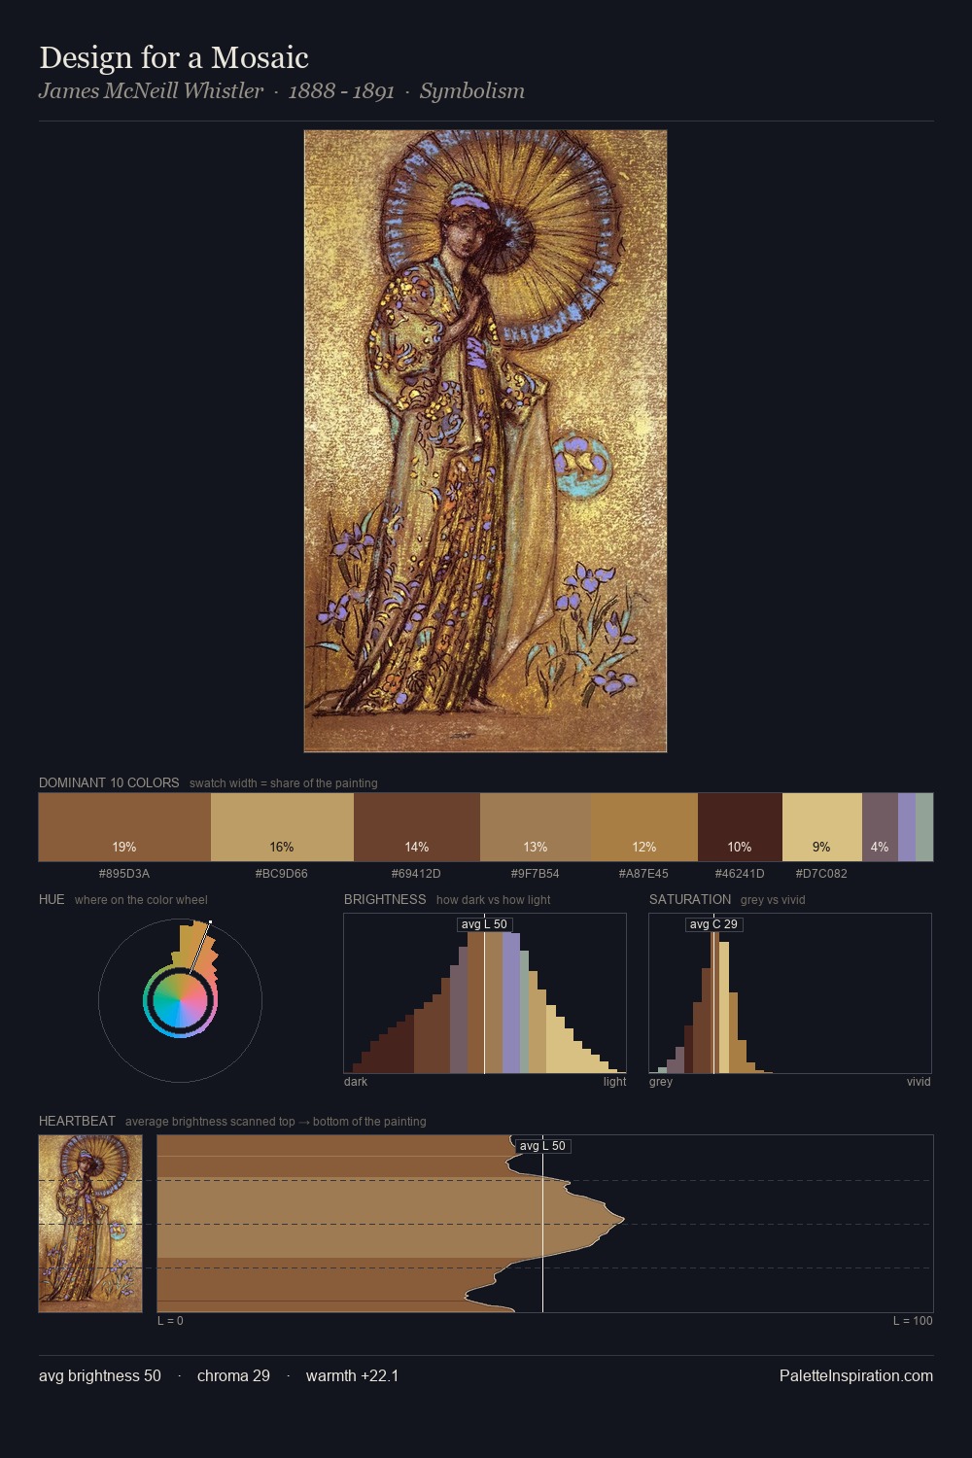Click the main Design for a Mosaic painting
The width and height of the screenshot is (972, 1458).
point(485,440)
